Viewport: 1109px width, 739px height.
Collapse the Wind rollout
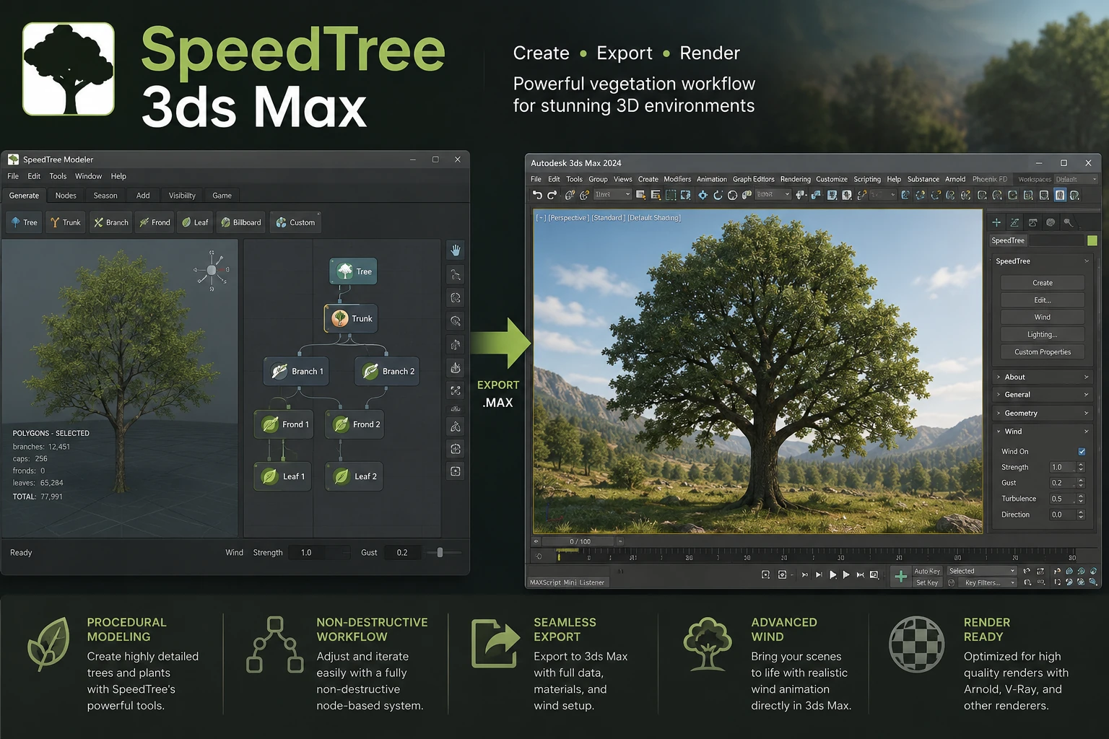point(1043,432)
